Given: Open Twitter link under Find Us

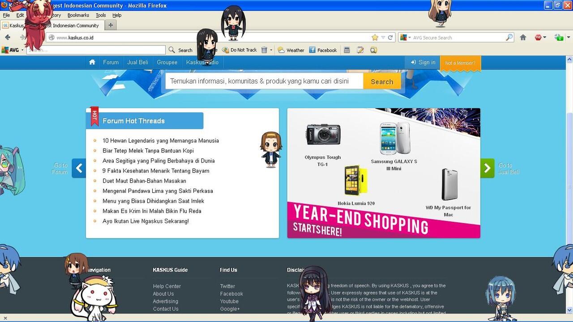Looking at the screenshot, I should coord(227,286).
